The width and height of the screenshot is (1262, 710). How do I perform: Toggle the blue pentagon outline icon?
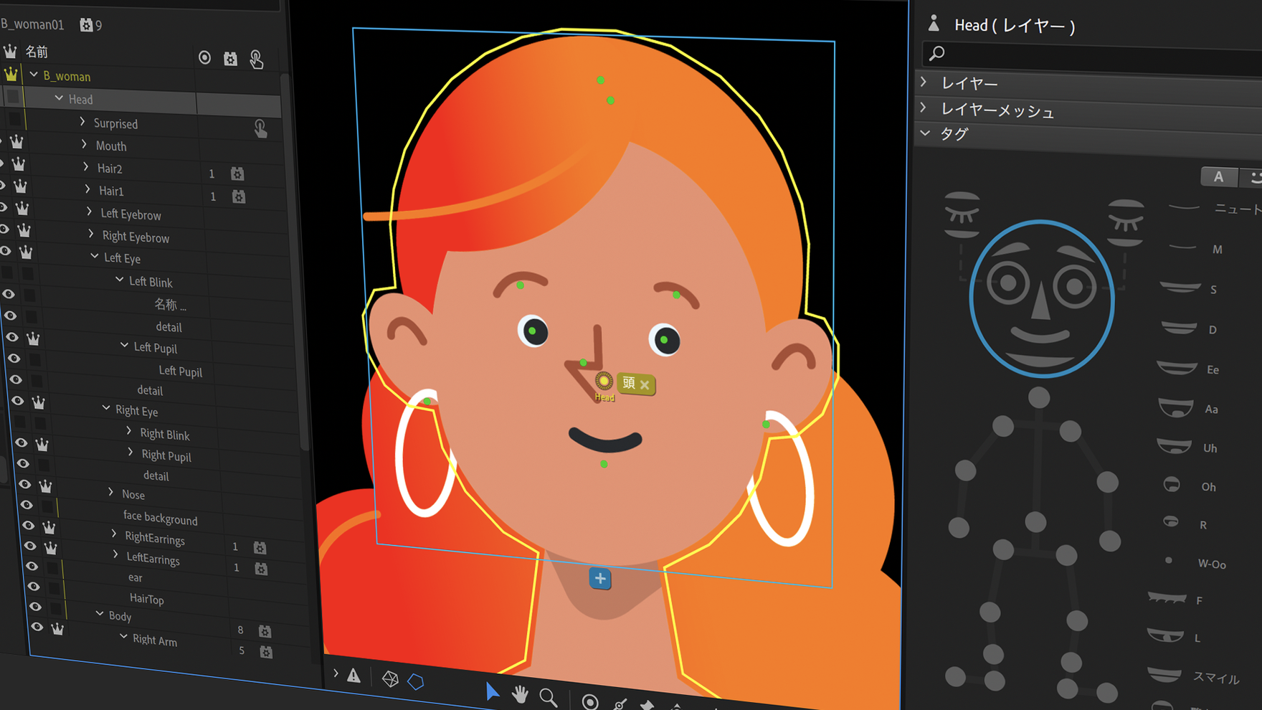coord(416,681)
